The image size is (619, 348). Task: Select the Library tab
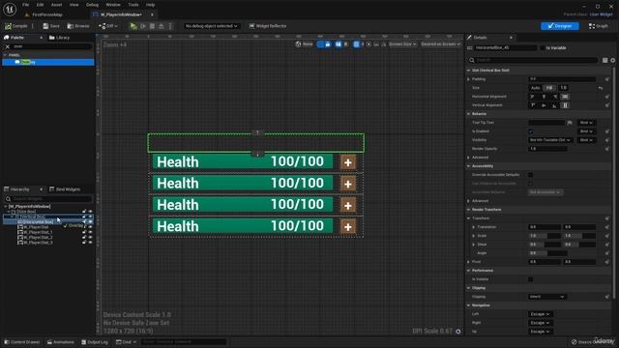(x=59, y=38)
